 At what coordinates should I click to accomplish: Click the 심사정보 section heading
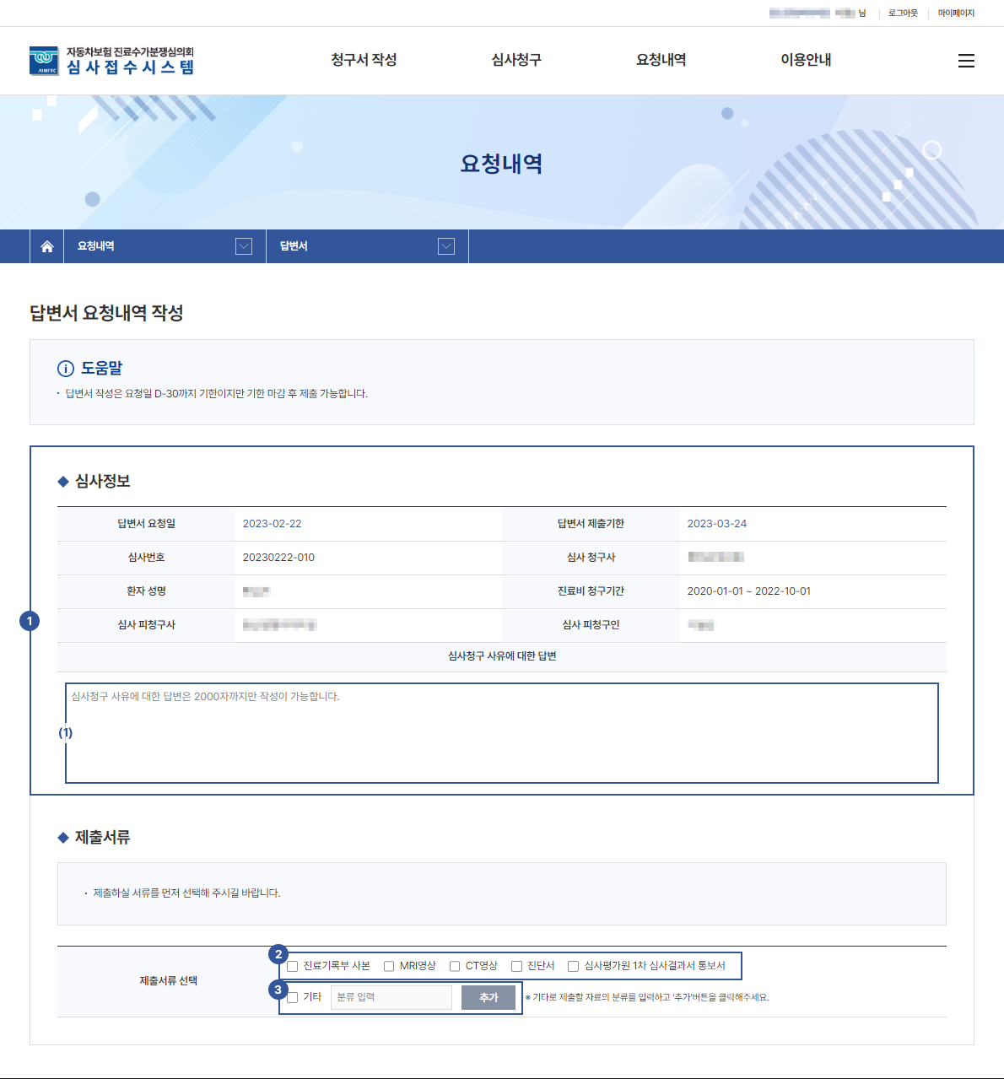[102, 481]
